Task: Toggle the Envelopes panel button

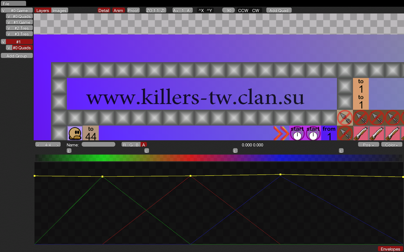Action: pos(390,249)
